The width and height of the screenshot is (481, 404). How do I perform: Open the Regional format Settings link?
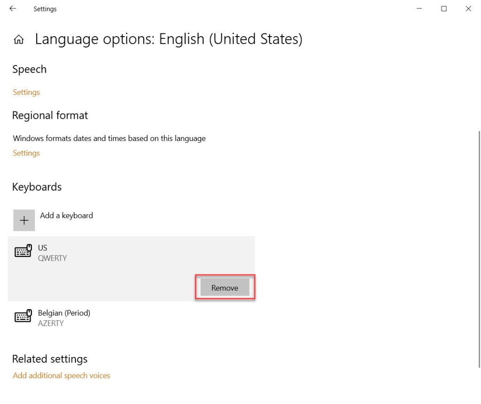click(26, 153)
